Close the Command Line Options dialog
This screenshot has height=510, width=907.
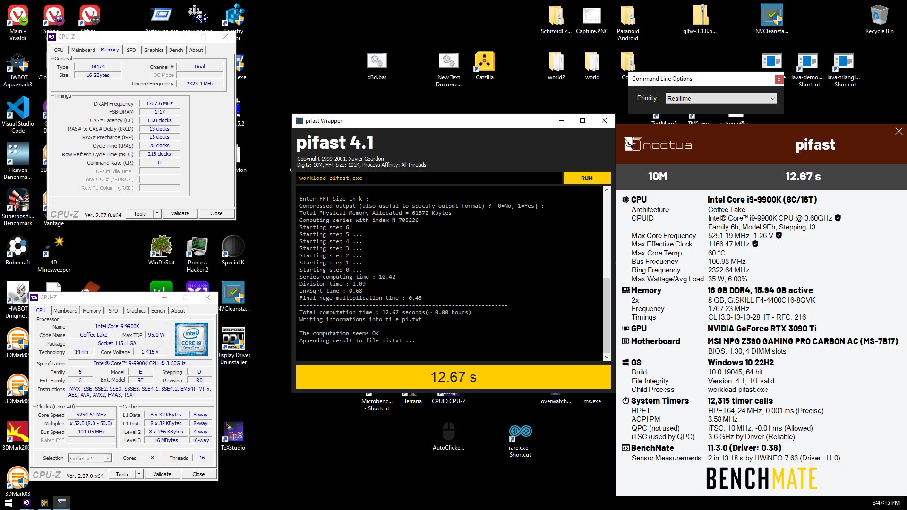point(779,79)
